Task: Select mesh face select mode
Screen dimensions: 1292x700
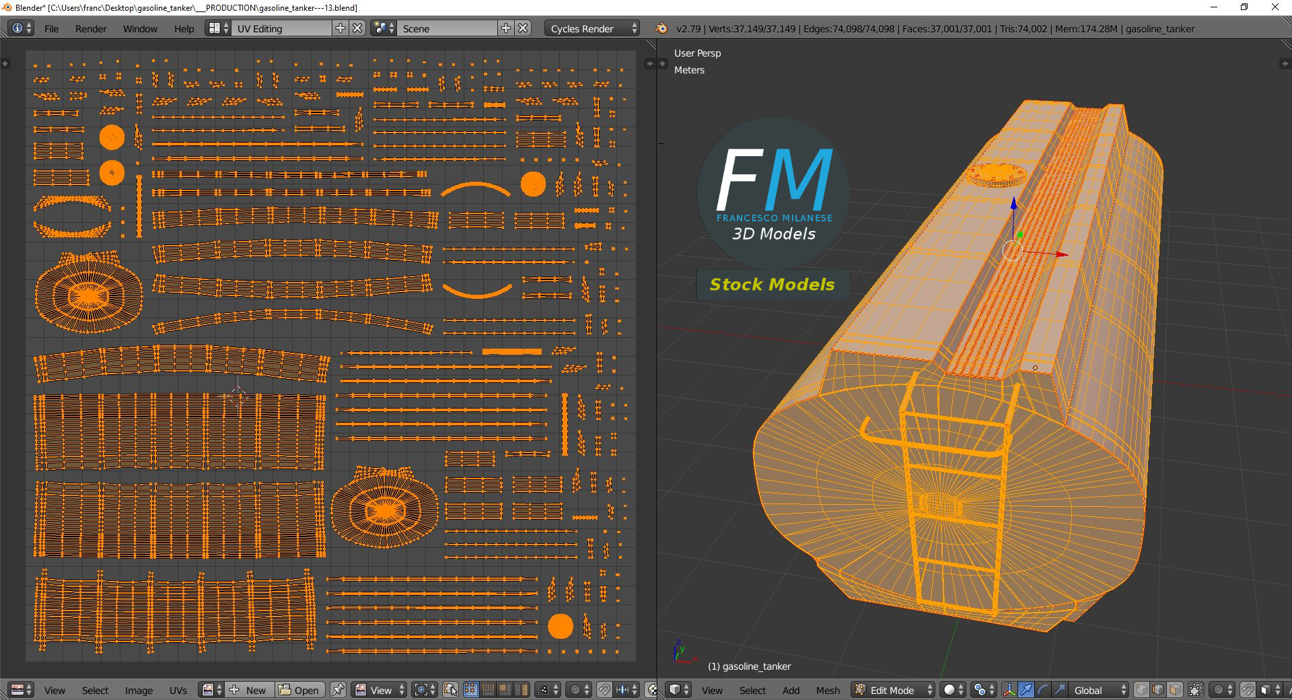Action: tap(1175, 690)
